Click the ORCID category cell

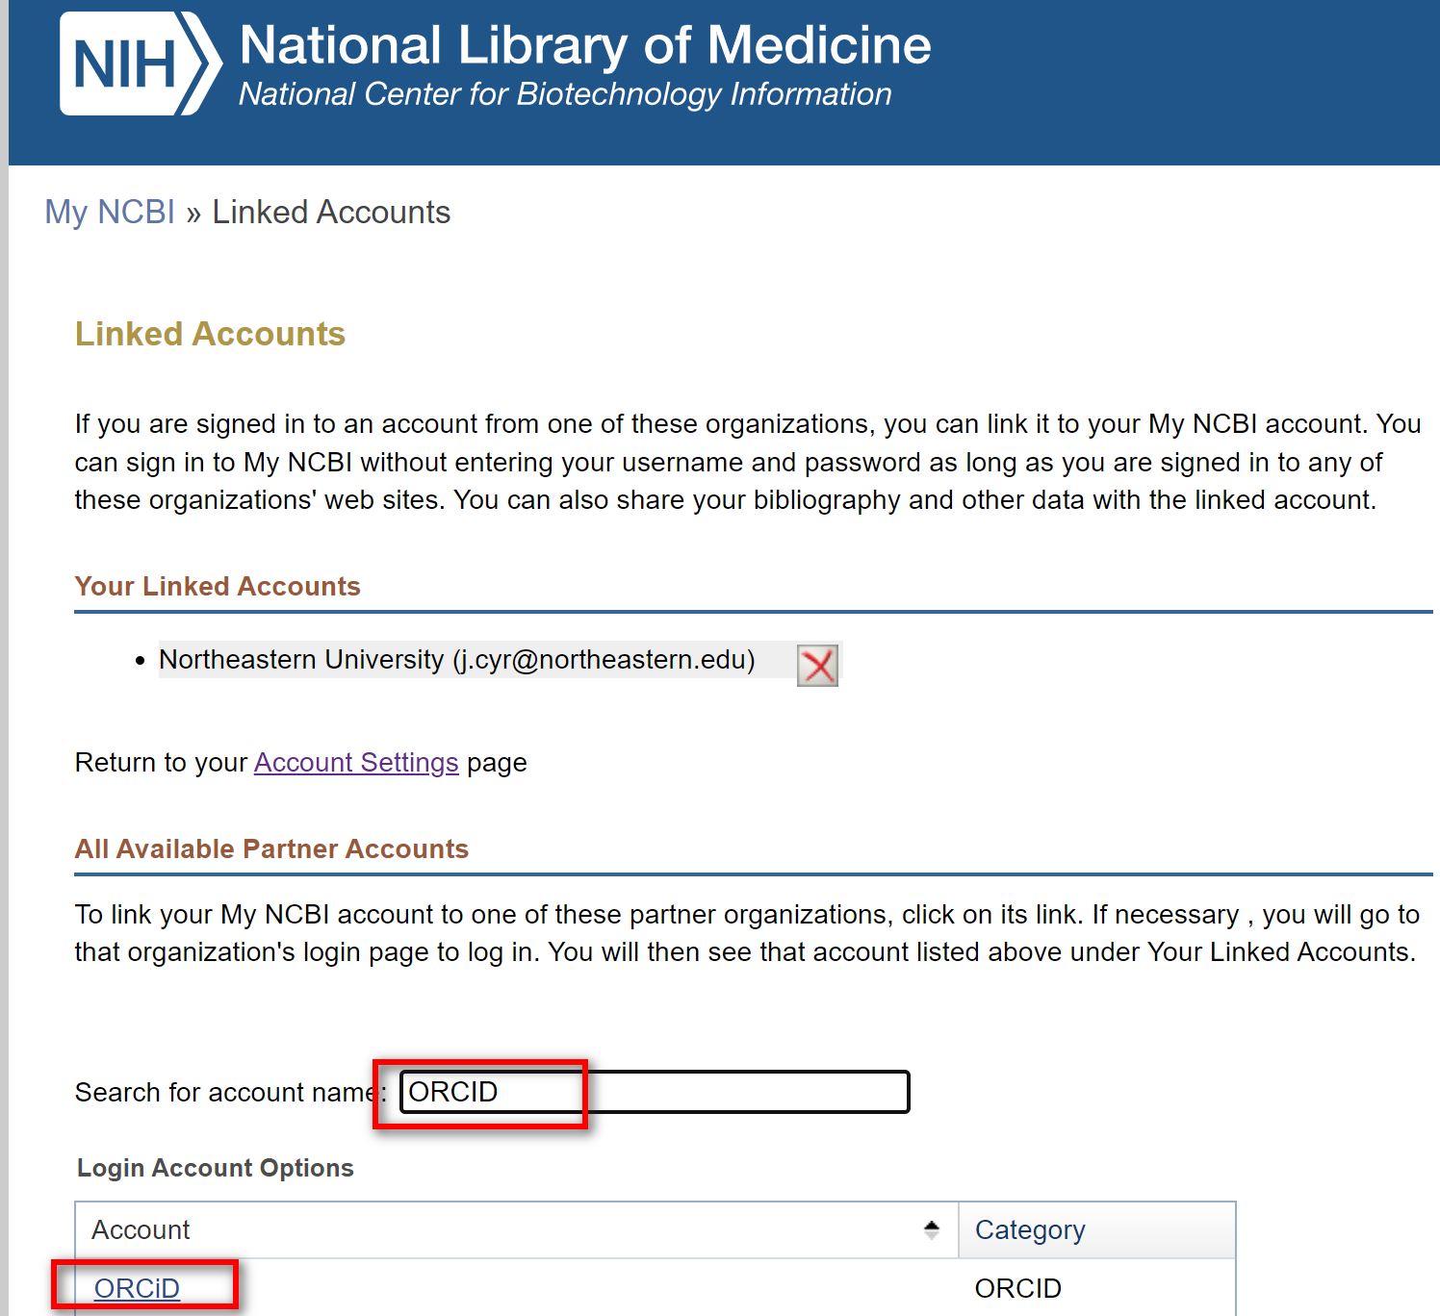point(1018,1288)
